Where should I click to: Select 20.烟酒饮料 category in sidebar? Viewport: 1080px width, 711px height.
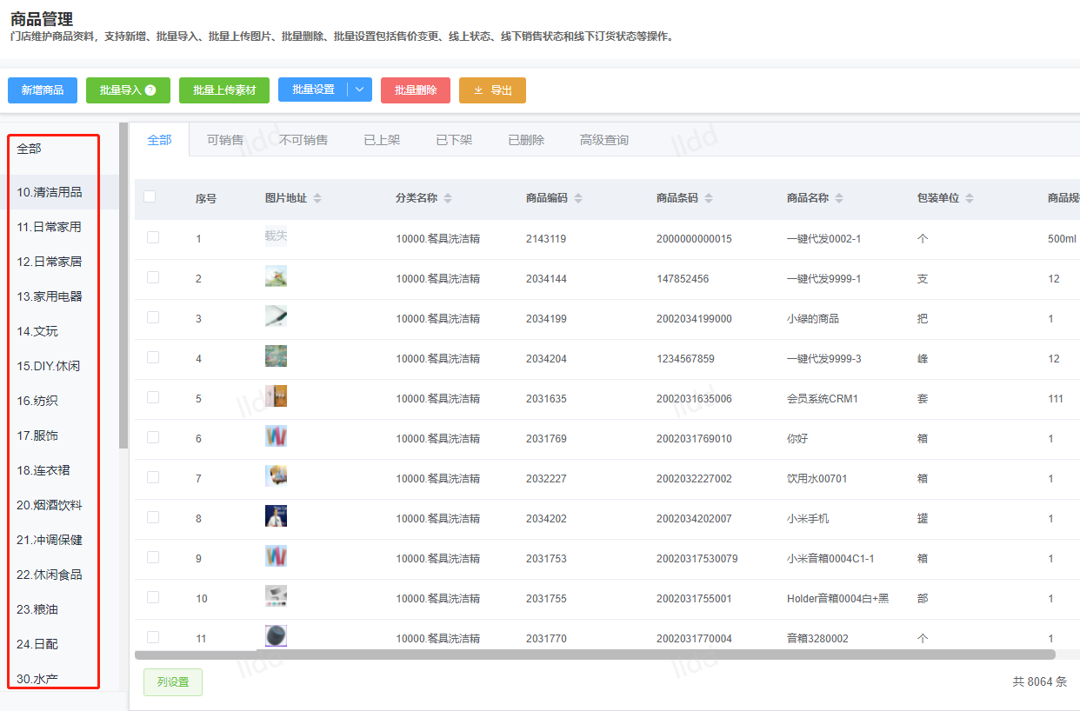(50, 505)
